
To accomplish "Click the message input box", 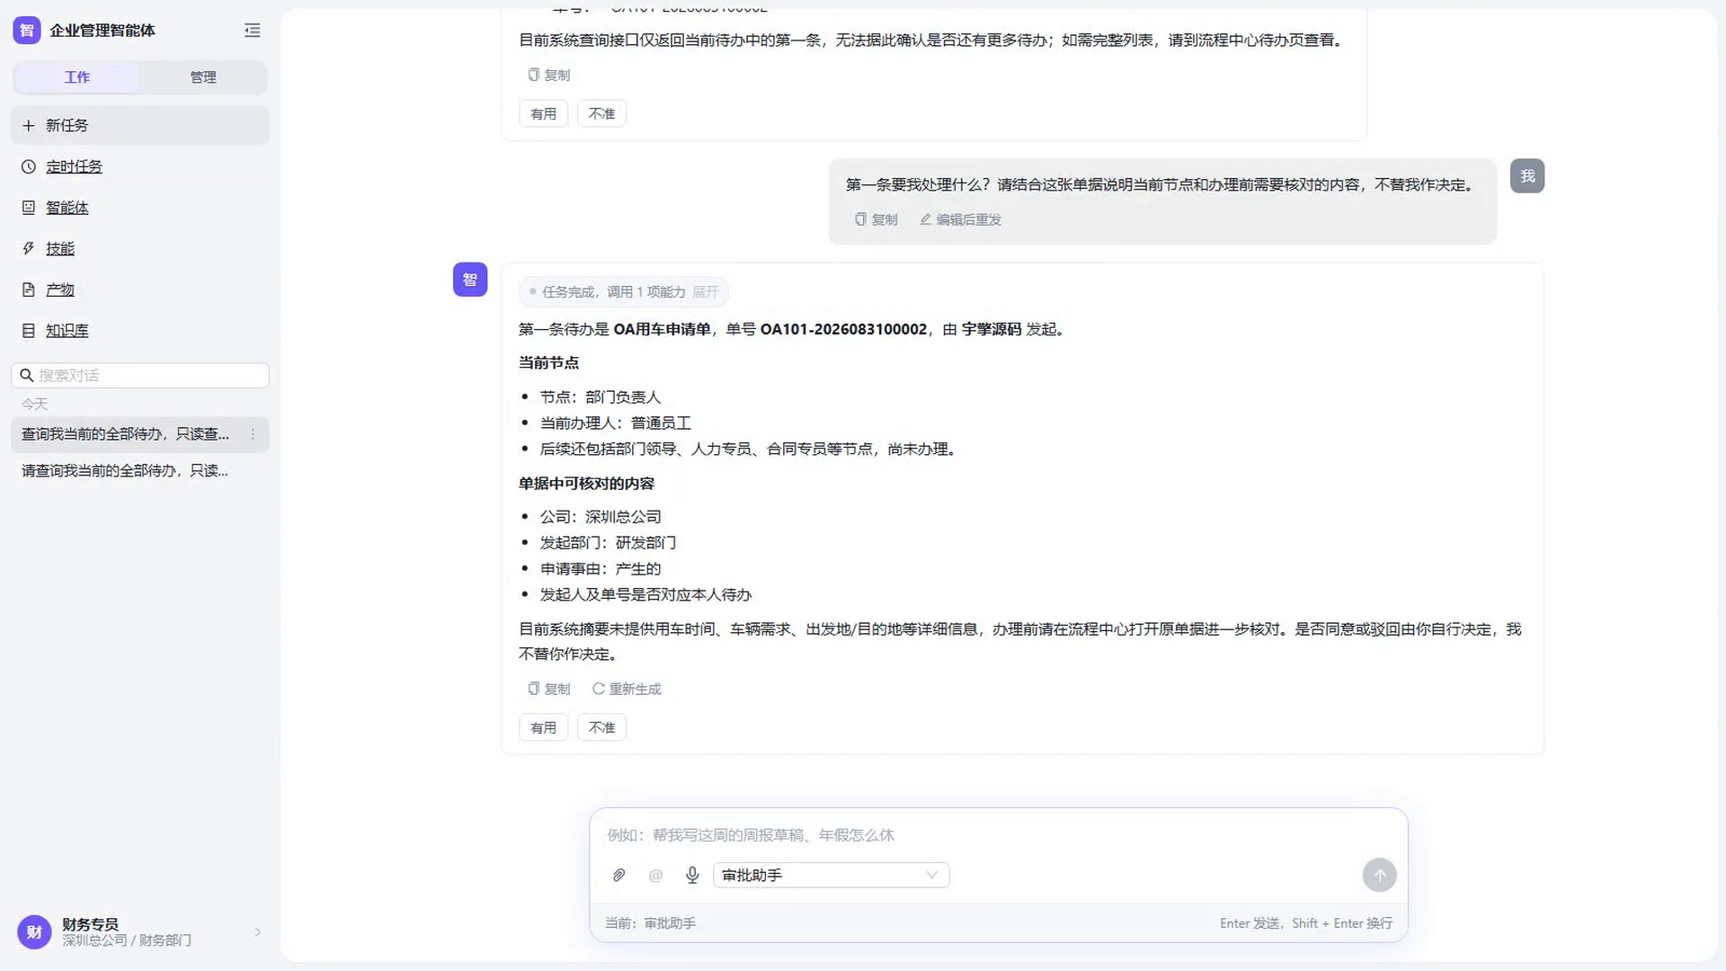I will click(x=998, y=835).
